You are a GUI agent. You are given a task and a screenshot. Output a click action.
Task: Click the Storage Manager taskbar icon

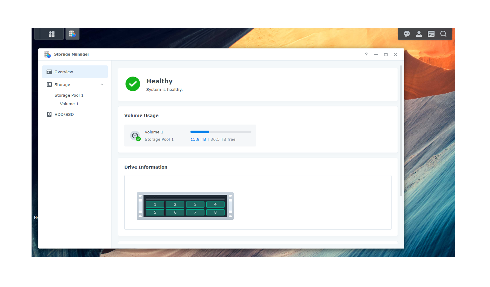(x=73, y=34)
